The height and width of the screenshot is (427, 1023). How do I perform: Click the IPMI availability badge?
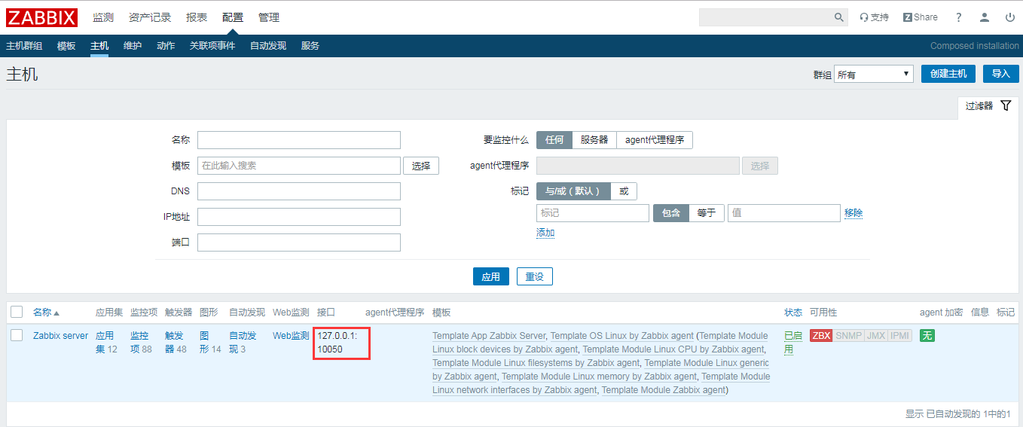(x=899, y=336)
